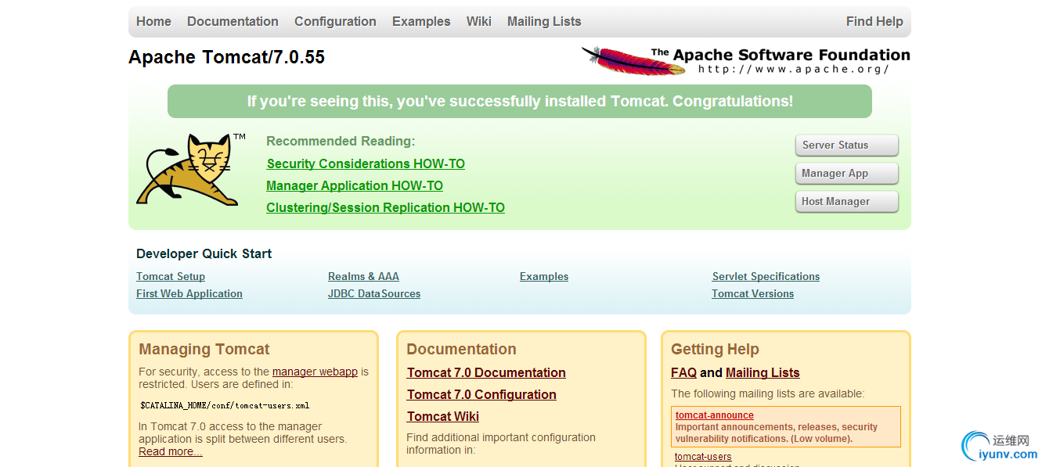Follow the First Web Application link
Viewport: 1042px width, 467px height.
189,293
